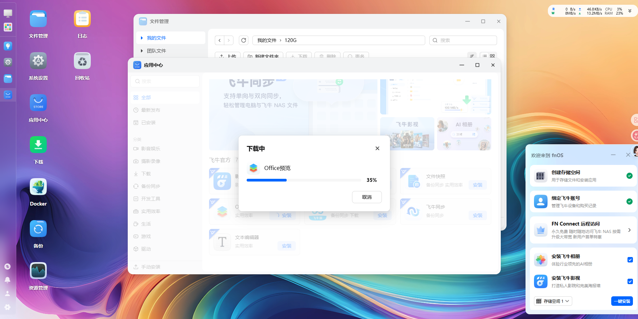The height and width of the screenshot is (319, 638).
Task: Open the 资源管理 resource monitor icon
Action: [x=38, y=271]
